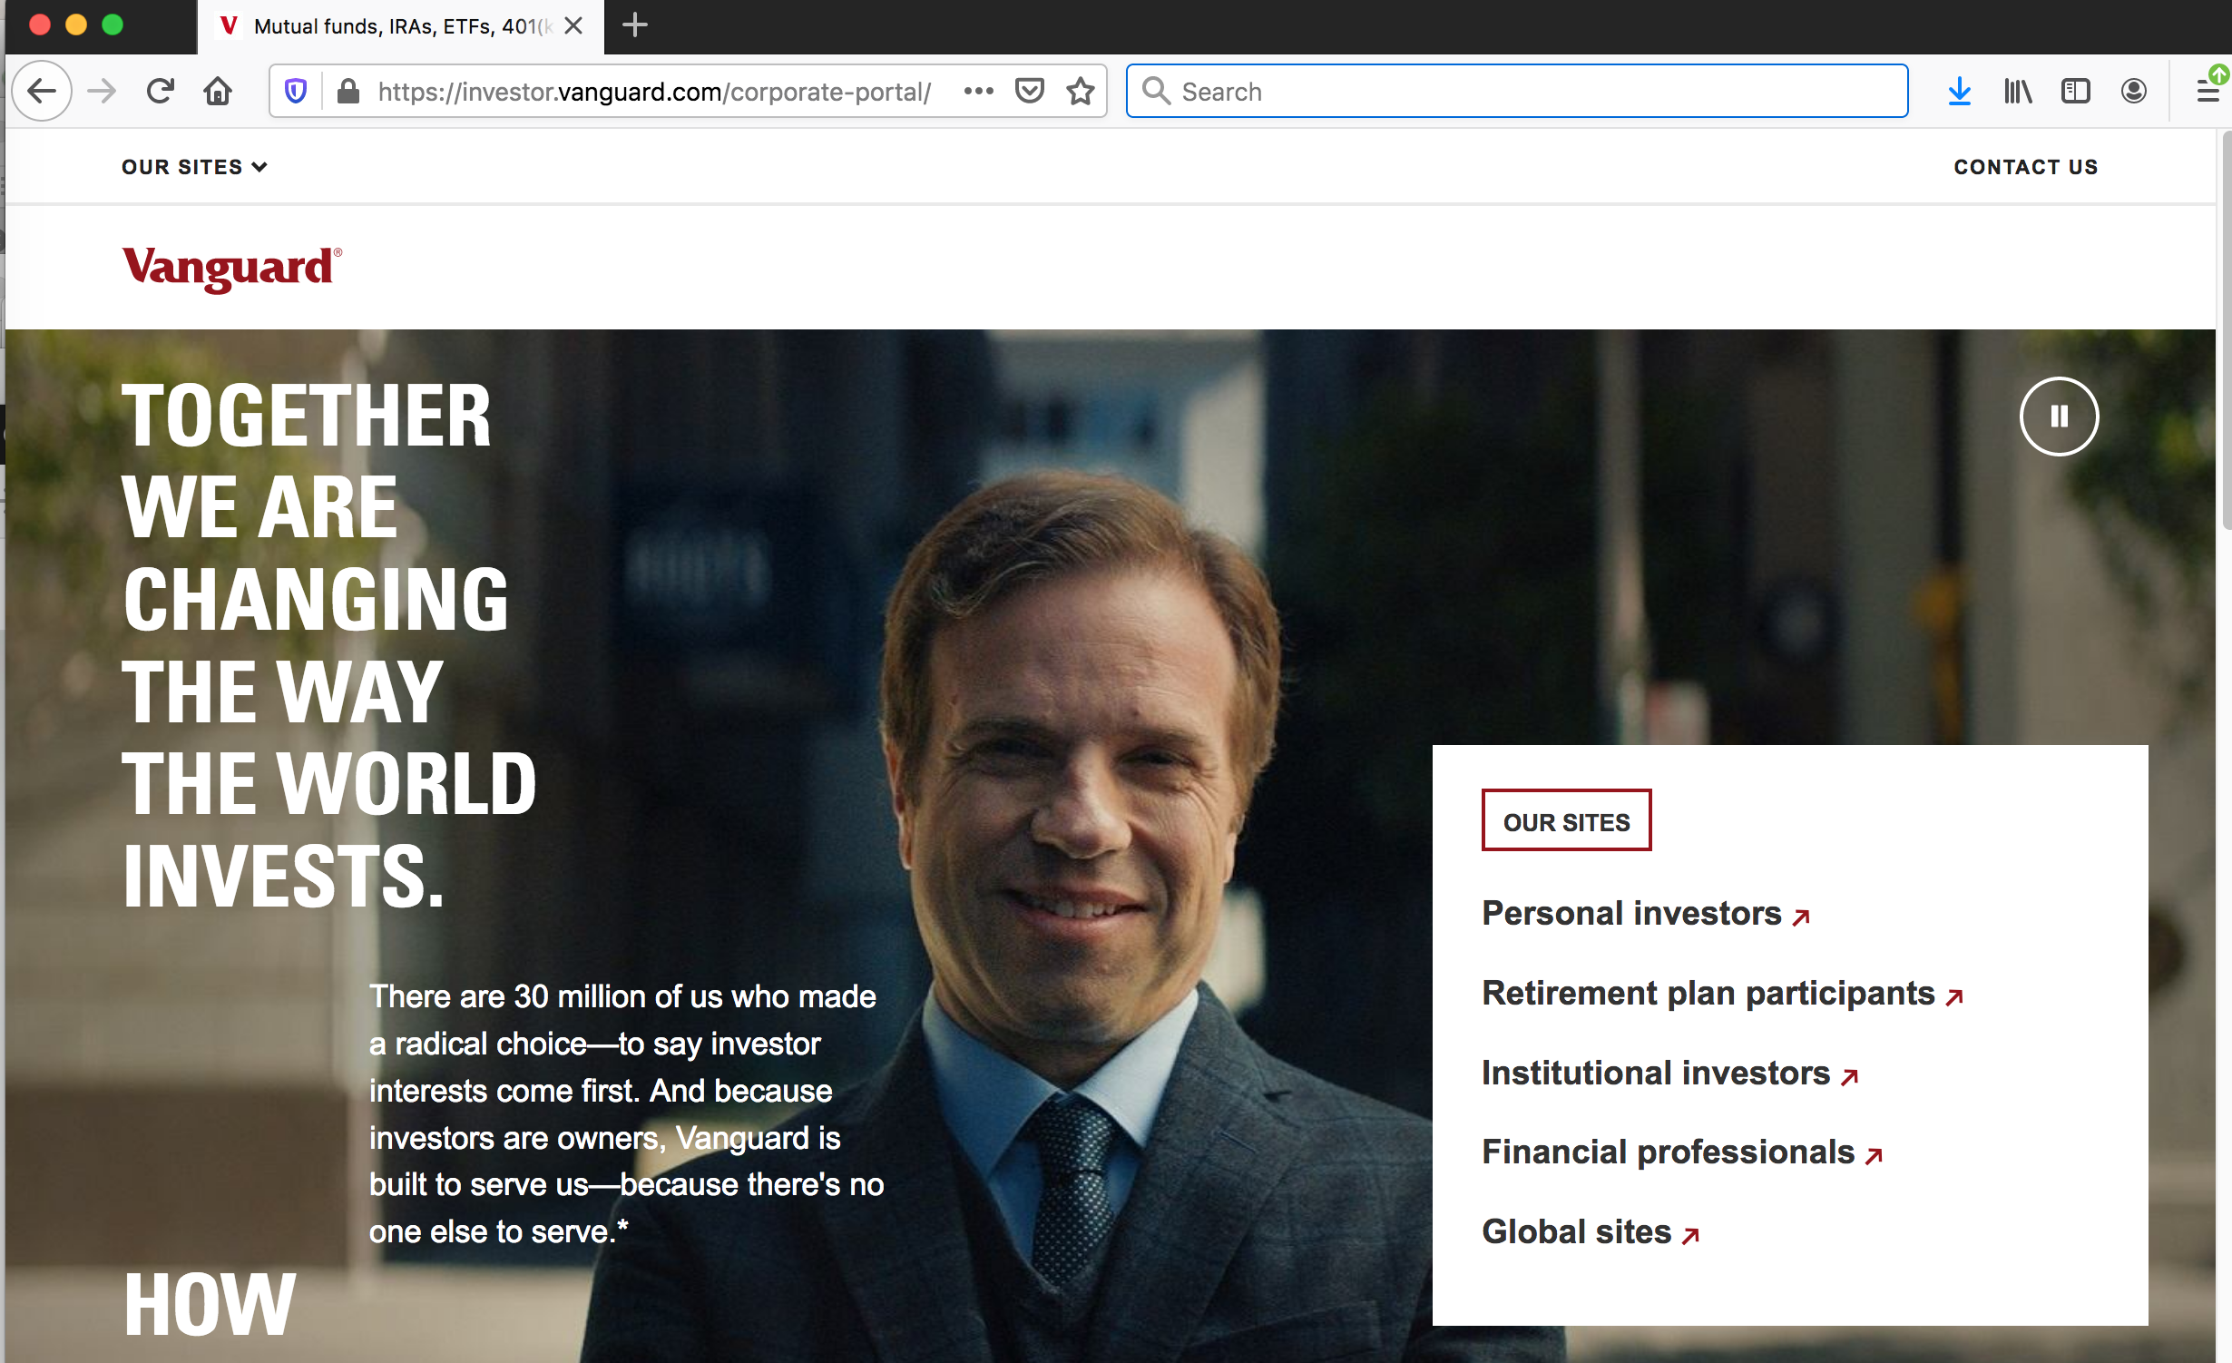Viewport: 2232px width, 1363px height.
Task: Open the Library bookmarks and history
Action: point(2018,91)
